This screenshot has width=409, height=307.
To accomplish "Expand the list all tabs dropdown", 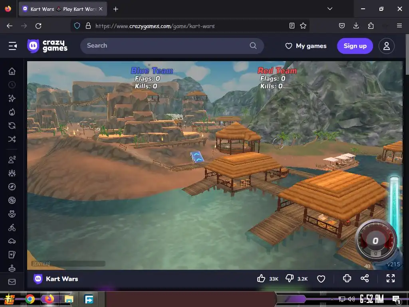I will [x=330, y=9].
